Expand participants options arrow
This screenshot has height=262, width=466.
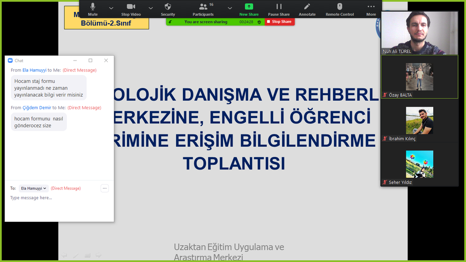coord(230,8)
